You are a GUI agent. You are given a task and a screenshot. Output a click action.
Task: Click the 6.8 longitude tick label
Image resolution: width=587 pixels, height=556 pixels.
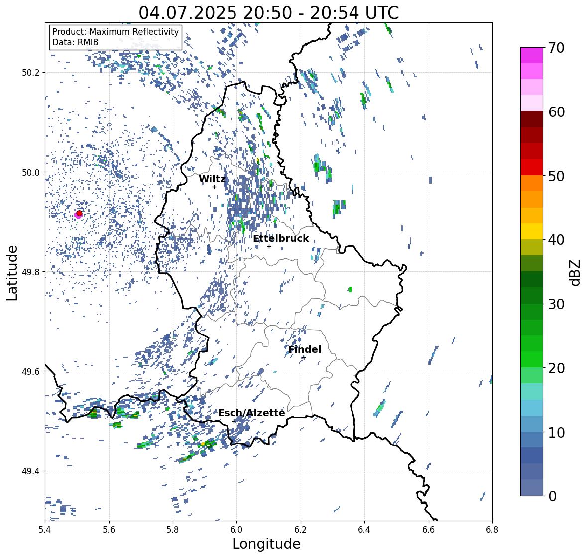[492, 529]
